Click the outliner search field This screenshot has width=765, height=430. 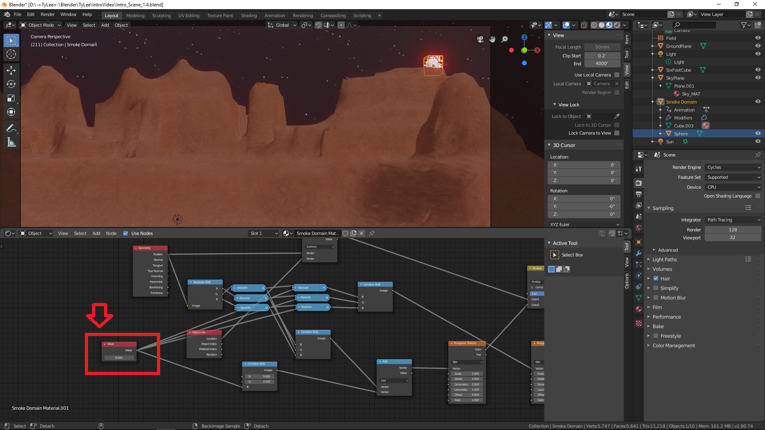point(694,25)
